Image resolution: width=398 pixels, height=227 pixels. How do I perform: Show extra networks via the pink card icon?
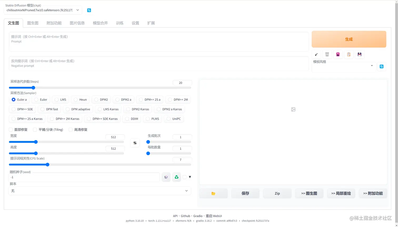point(338,54)
